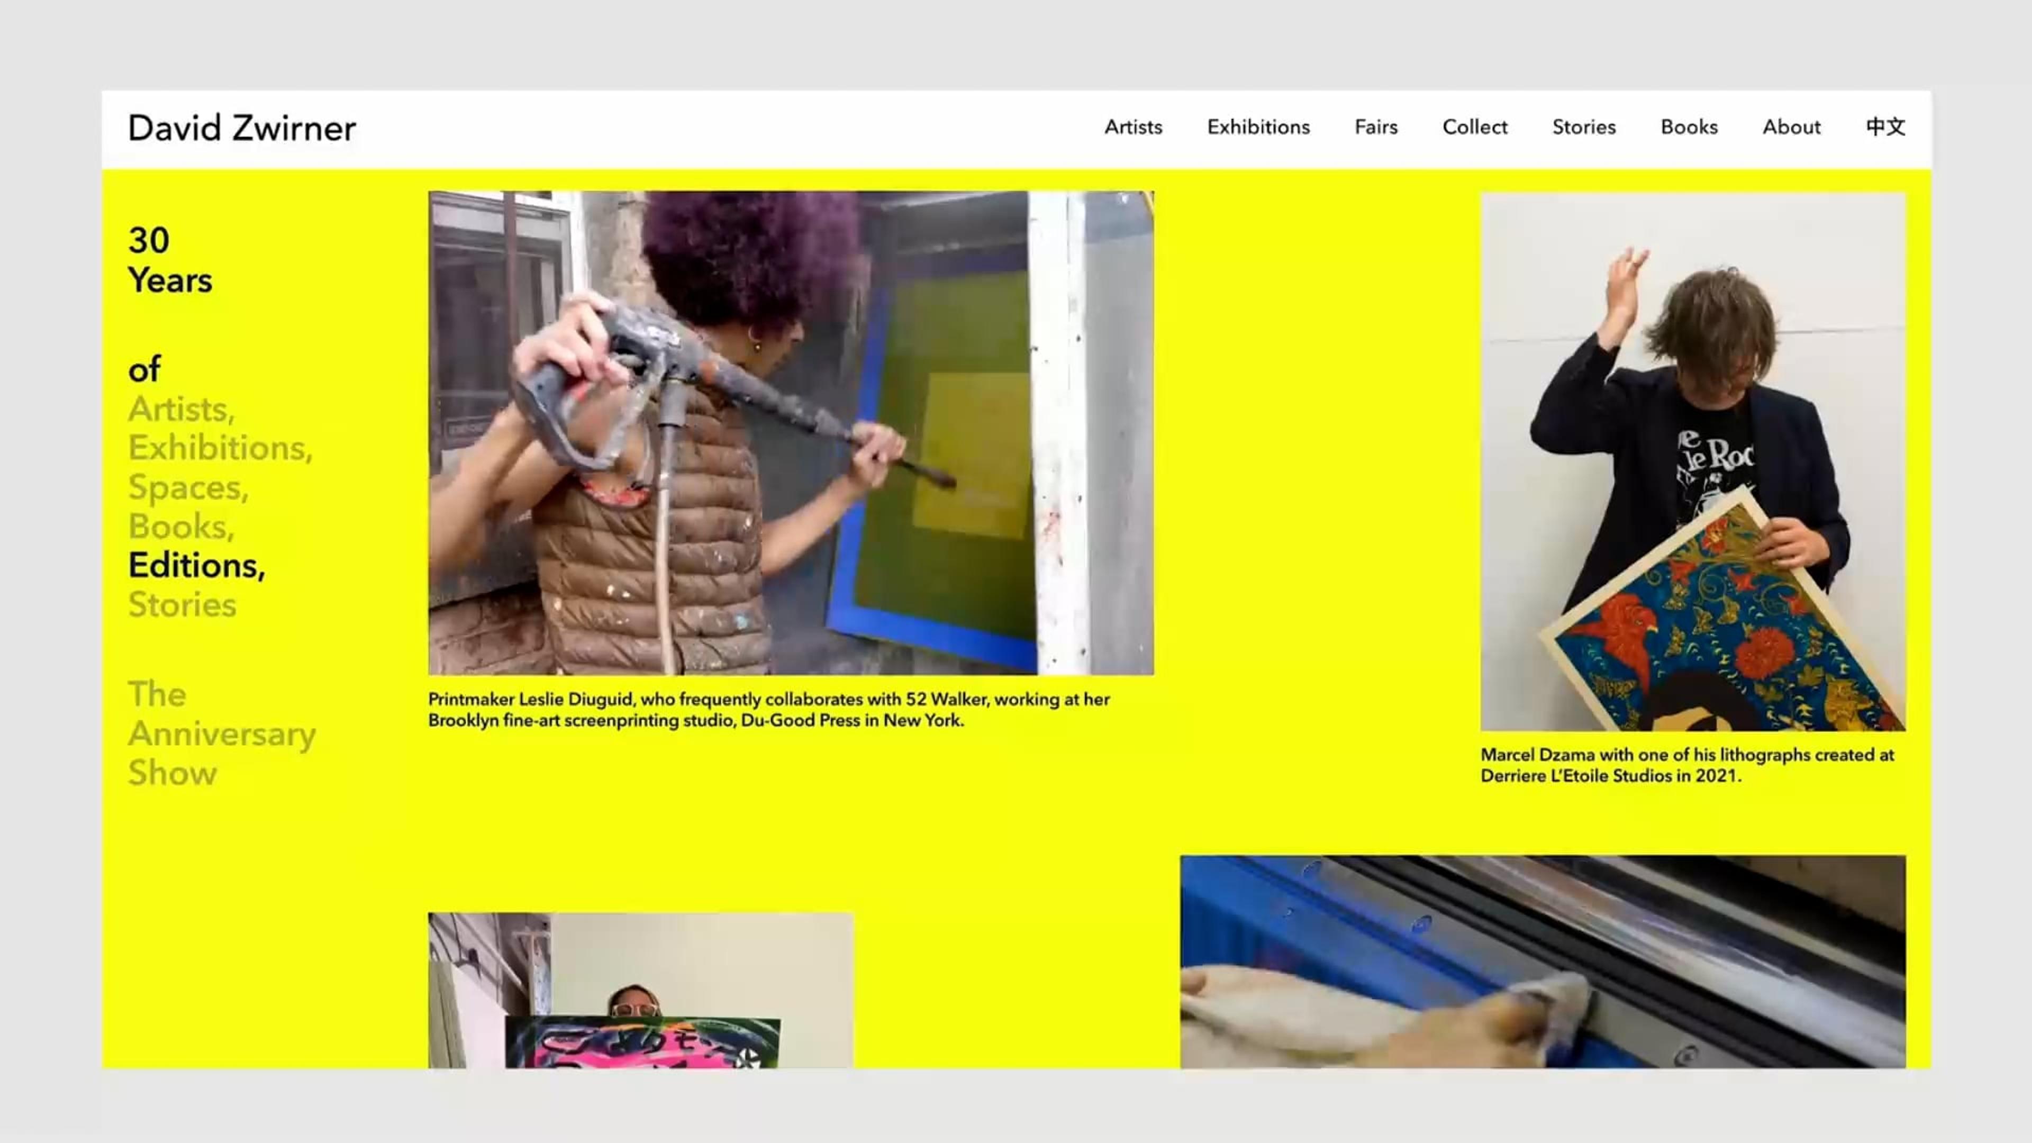Image resolution: width=2032 pixels, height=1143 pixels.
Task: Click the 30 Years heading
Action: pyautogui.click(x=169, y=260)
